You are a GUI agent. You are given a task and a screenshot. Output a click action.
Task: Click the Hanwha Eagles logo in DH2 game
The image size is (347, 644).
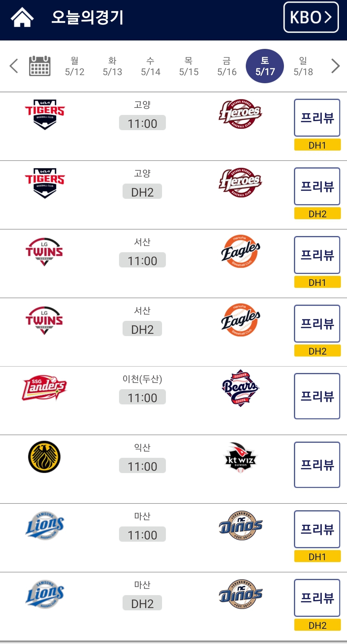[x=240, y=320]
